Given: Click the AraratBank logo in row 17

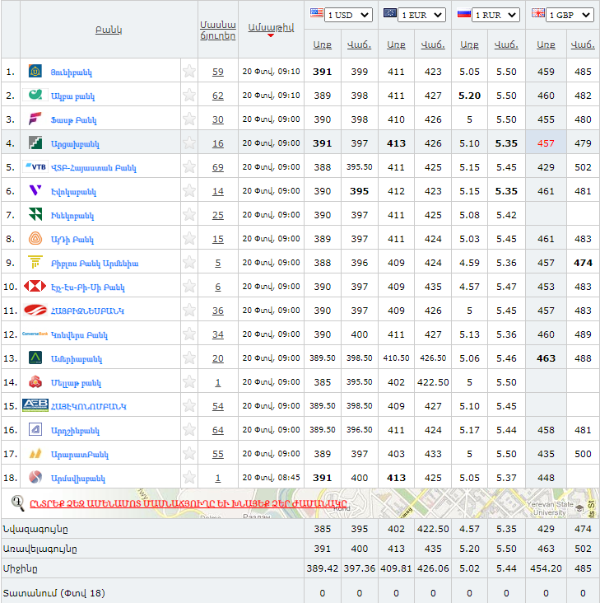Looking at the screenshot, I should click(35, 453).
